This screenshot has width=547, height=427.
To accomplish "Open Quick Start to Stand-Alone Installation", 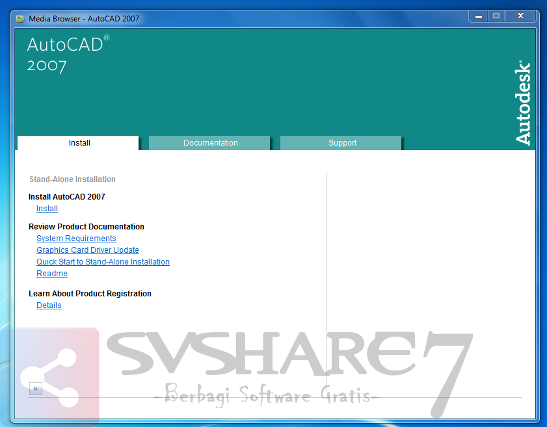I will pyautogui.click(x=103, y=262).
